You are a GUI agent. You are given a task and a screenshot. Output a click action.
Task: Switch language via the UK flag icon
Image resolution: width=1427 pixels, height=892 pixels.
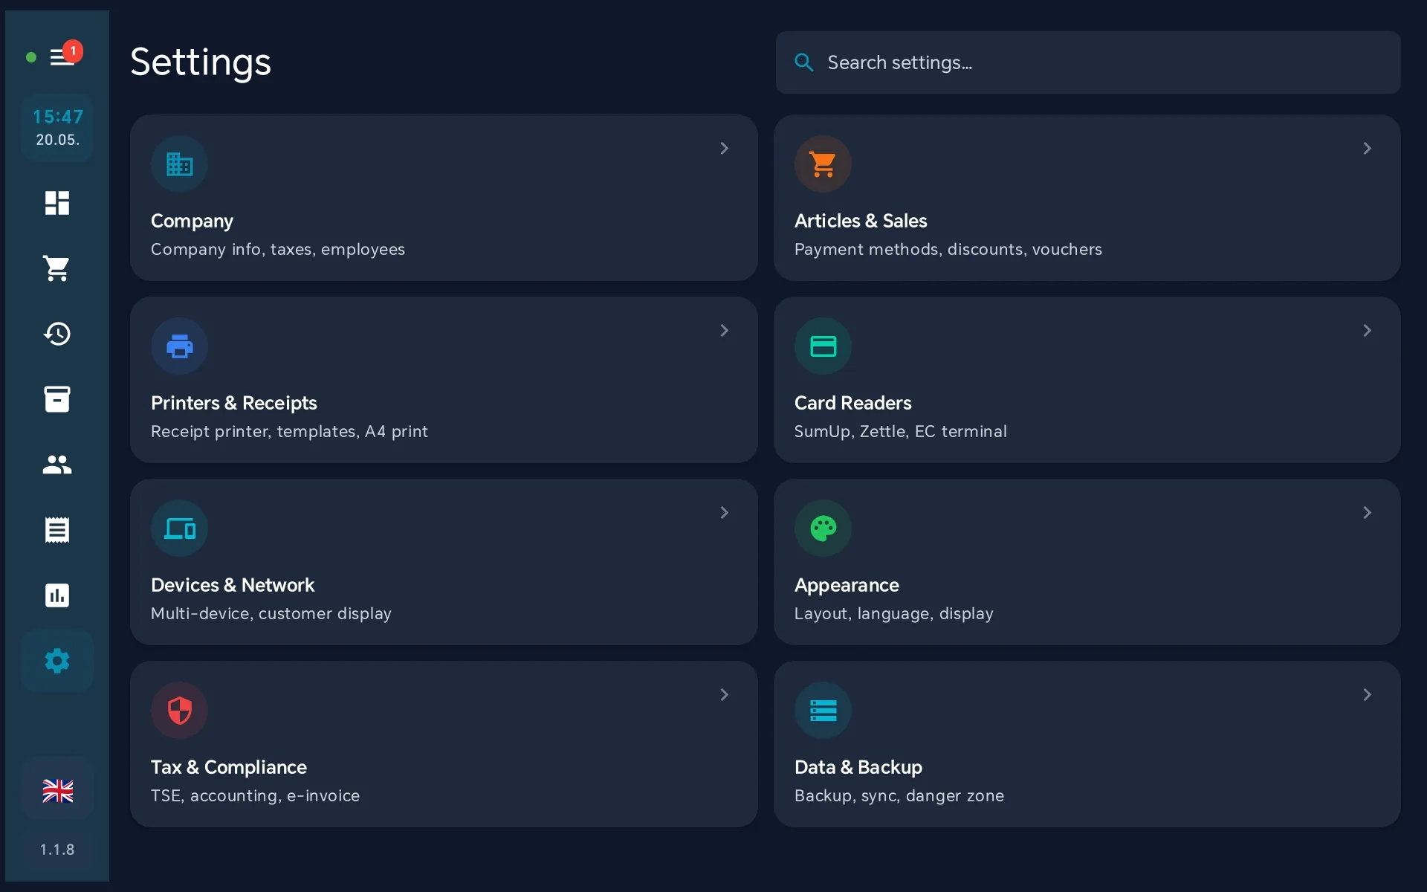click(57, 791)
